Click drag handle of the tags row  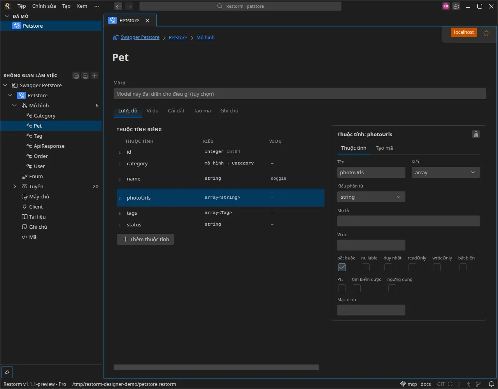(120, 213)
